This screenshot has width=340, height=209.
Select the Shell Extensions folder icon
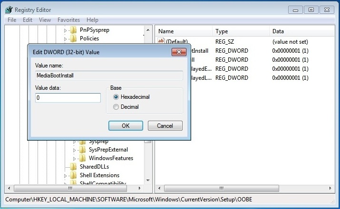74,175
